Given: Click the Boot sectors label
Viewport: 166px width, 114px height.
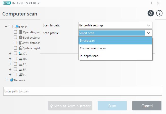Looking at the screenshot, I should click(31, 38).
